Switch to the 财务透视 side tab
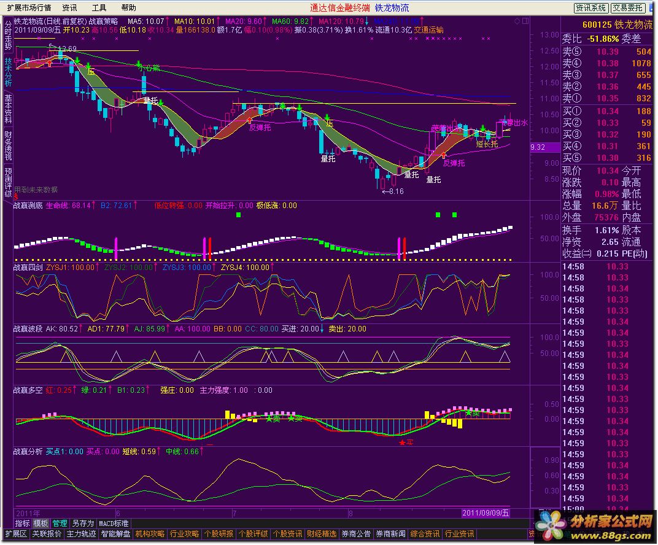This screenshot has width=658, height=545. point(8,145)
